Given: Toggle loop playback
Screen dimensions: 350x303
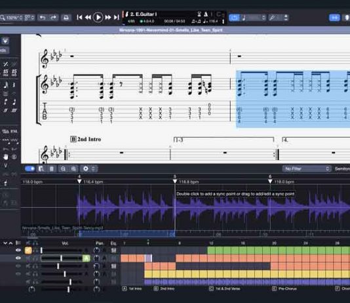Looking at the screenshot, I should (234, 18).
